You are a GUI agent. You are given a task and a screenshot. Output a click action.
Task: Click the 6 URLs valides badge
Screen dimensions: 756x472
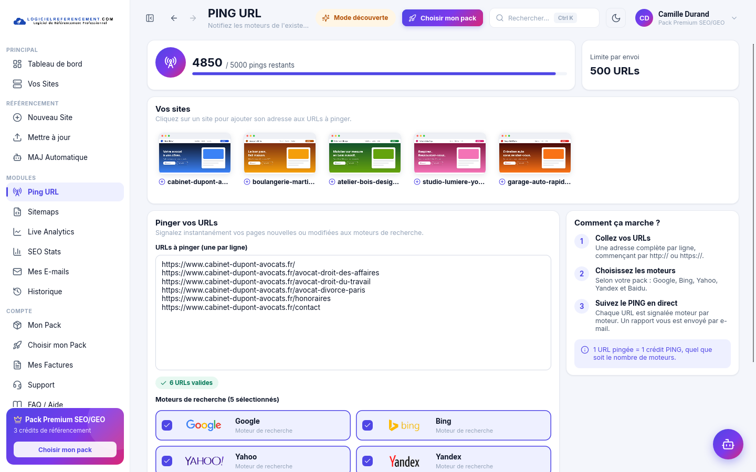[187, 383]
